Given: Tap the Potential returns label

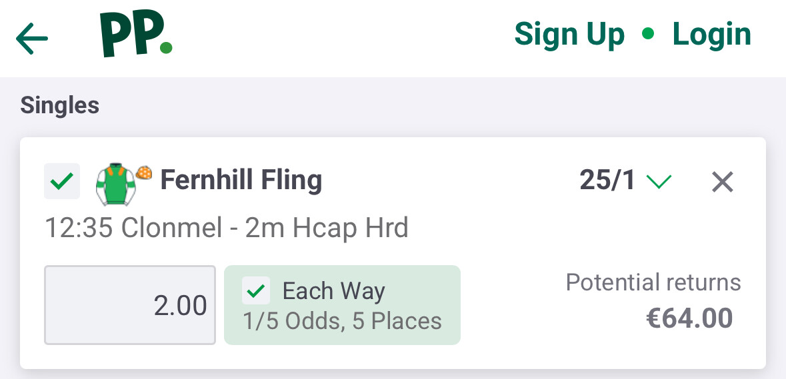Looking at the screenshot, I should tap(653, 282).
